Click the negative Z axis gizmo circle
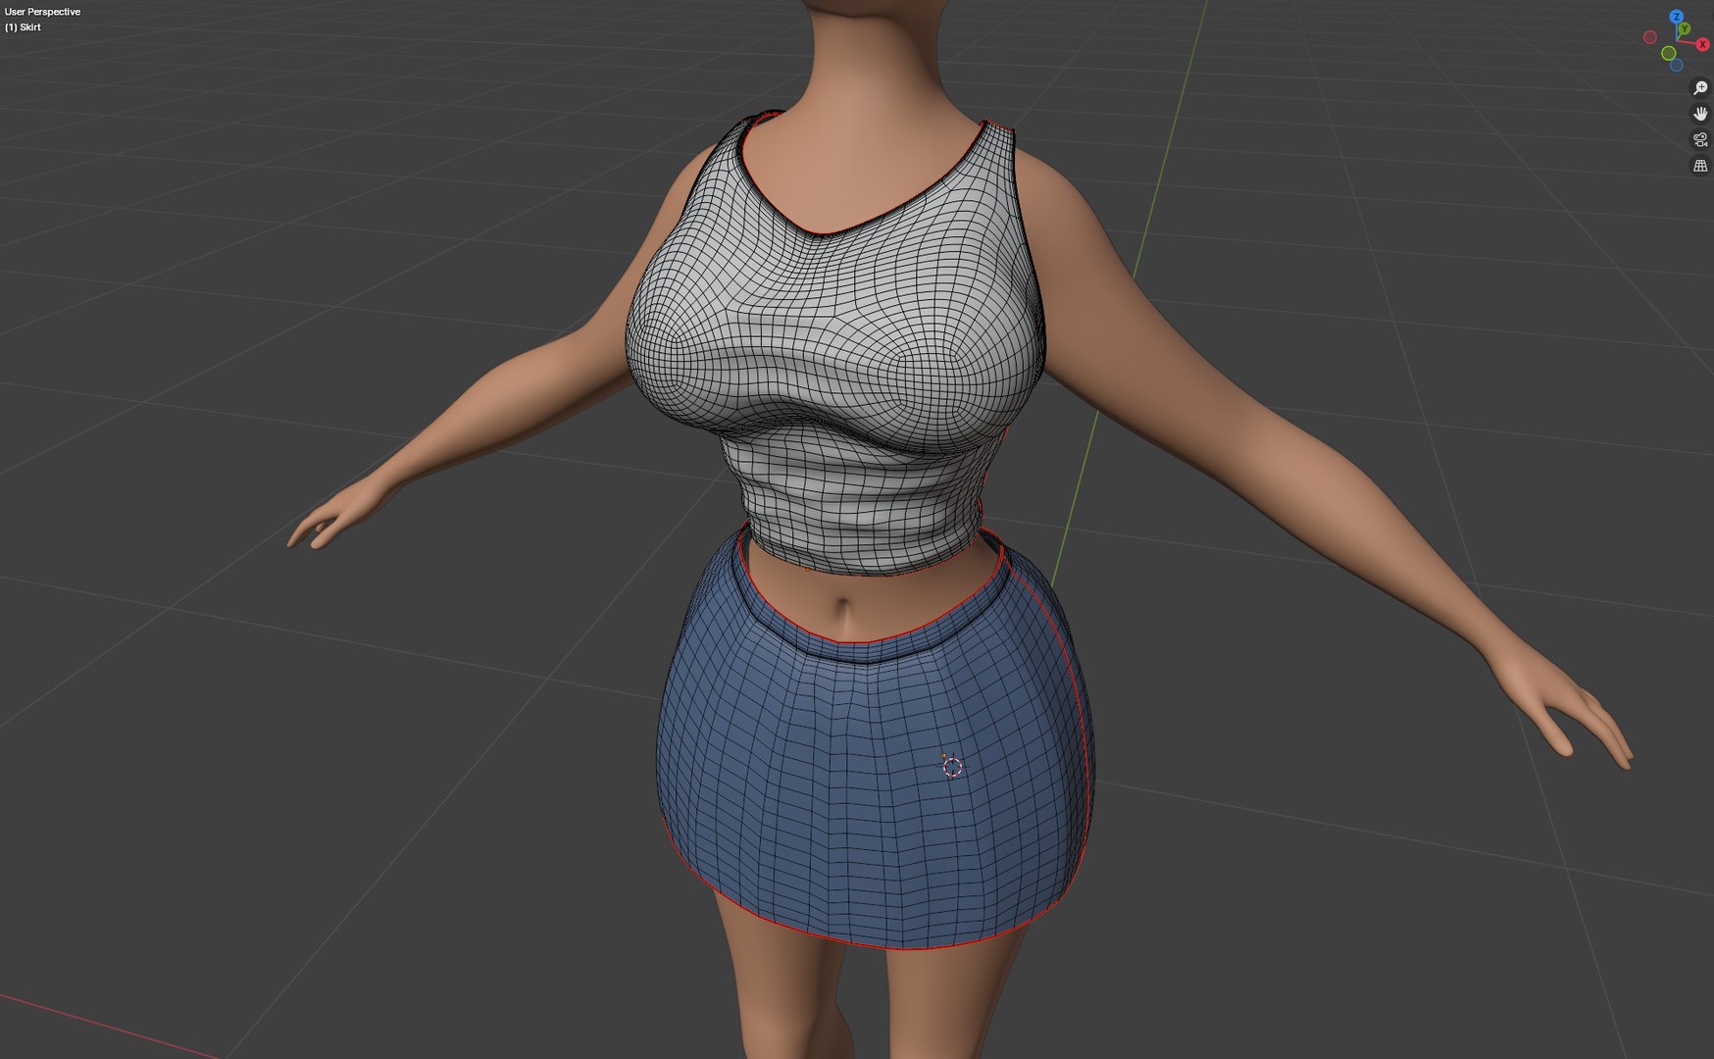The width and height of the screenshot is (1714, 1059). point(1677,65)
